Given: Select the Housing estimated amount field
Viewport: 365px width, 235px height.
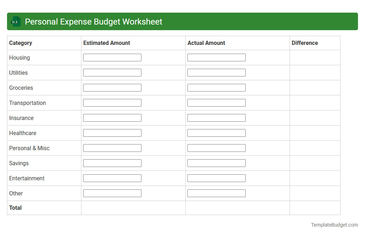Looking at the screenshot, I should [x=112, y=57].
